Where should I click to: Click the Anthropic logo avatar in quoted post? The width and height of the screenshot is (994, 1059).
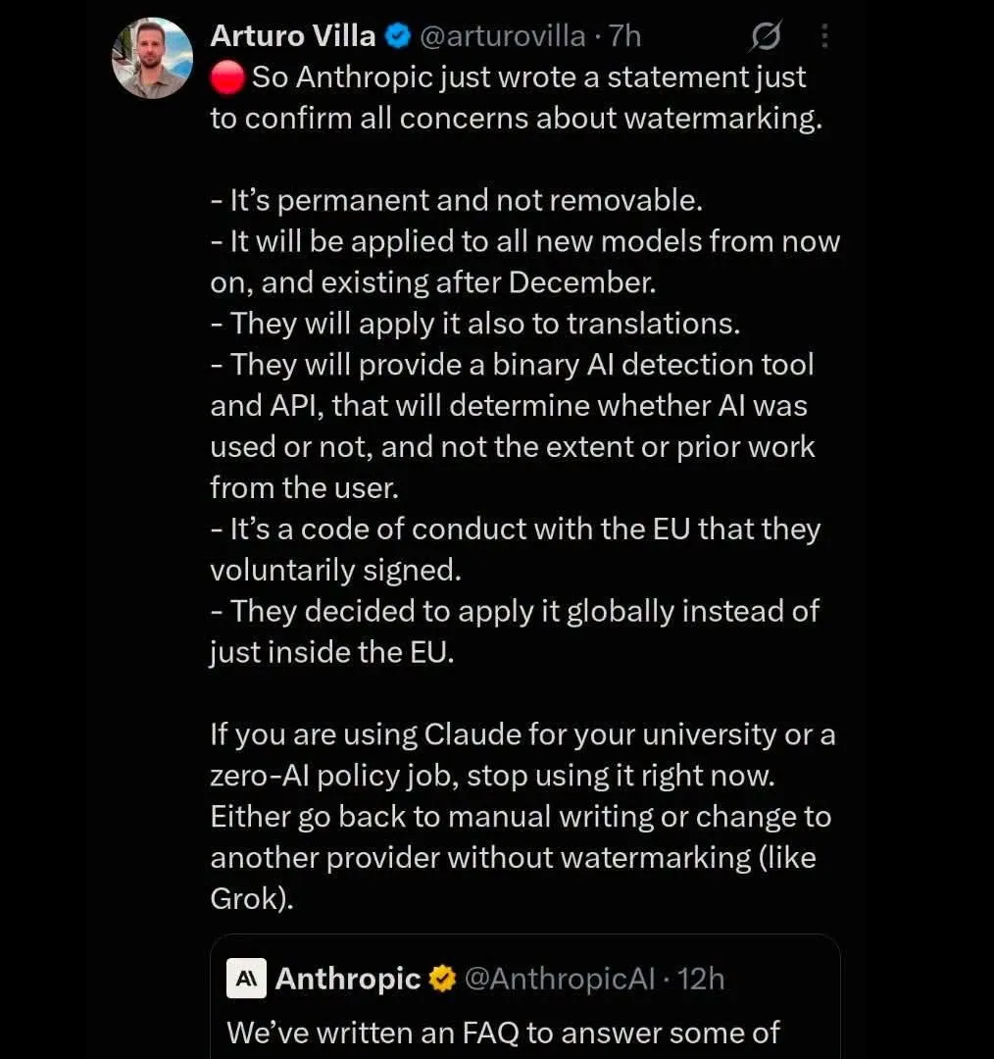click(246, 978)
